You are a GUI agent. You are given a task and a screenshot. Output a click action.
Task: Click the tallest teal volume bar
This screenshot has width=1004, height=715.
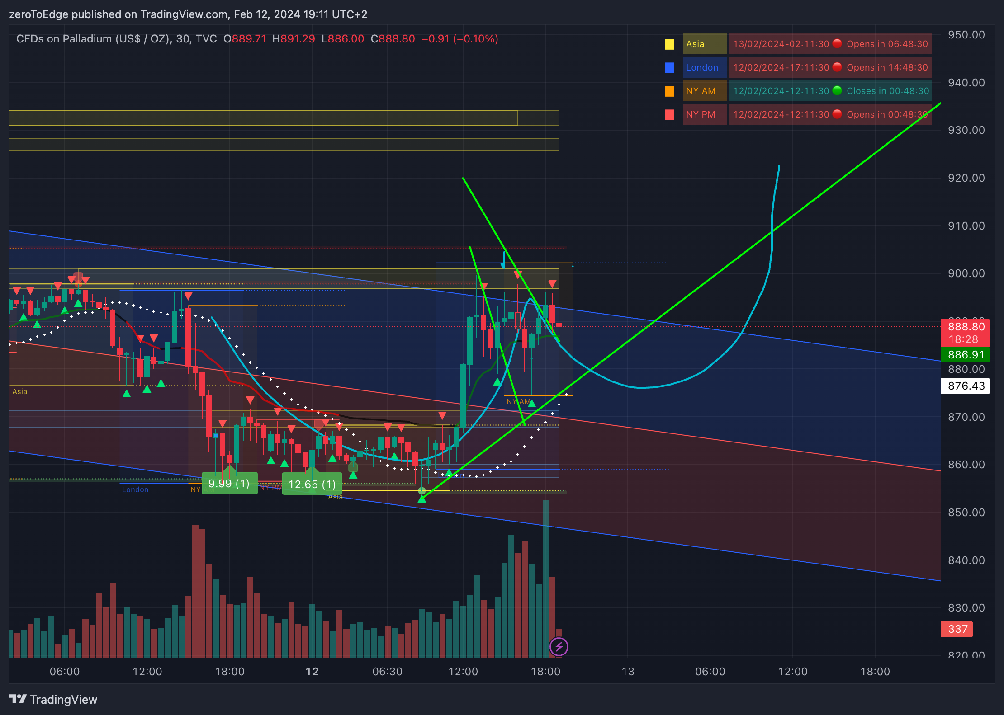[545, 579]
